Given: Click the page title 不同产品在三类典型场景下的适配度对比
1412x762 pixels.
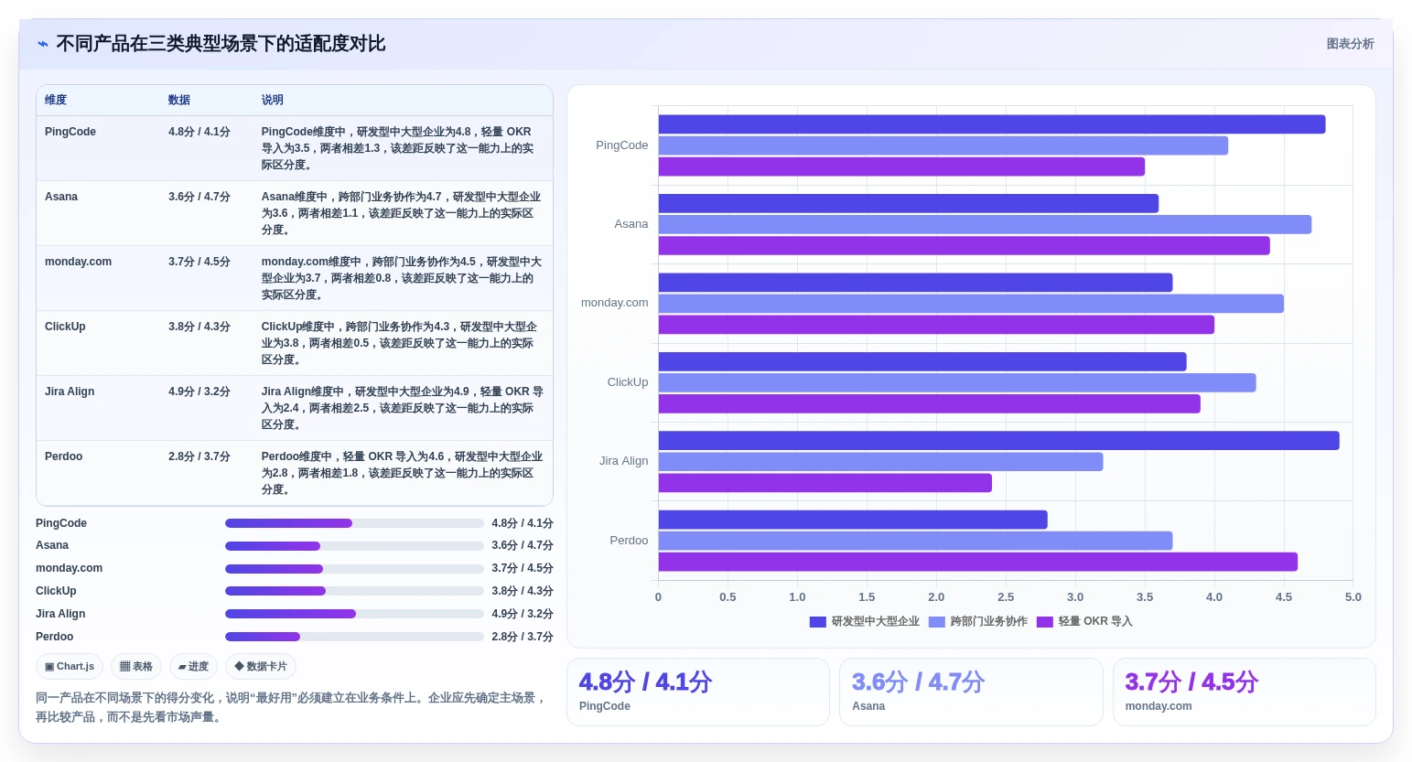Looking at the screenshot, I should 221,44.
